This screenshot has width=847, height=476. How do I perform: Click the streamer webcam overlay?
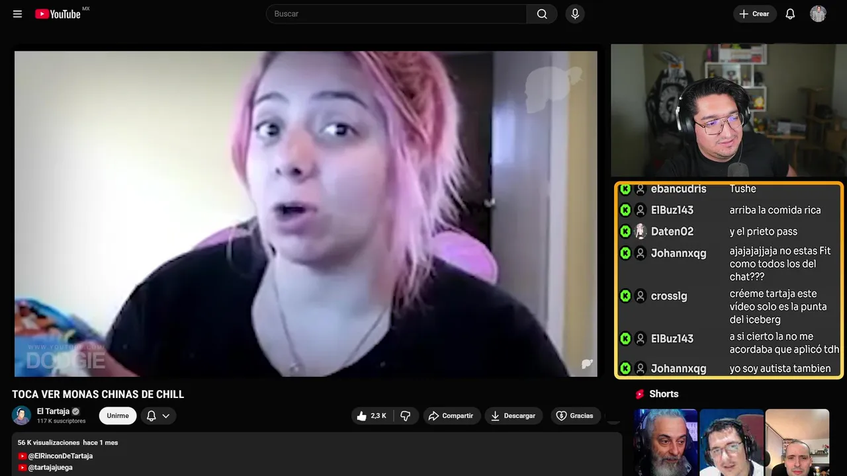728,110
